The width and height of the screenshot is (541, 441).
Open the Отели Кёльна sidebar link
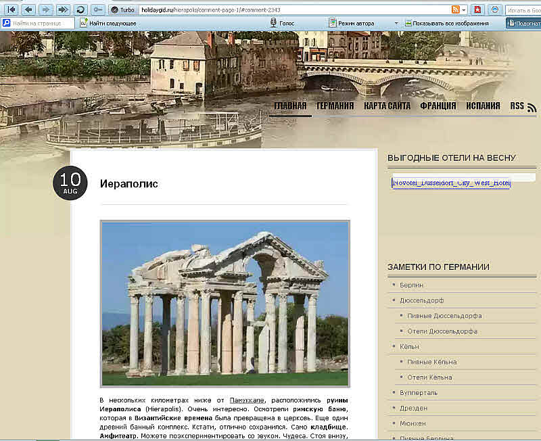429,377
